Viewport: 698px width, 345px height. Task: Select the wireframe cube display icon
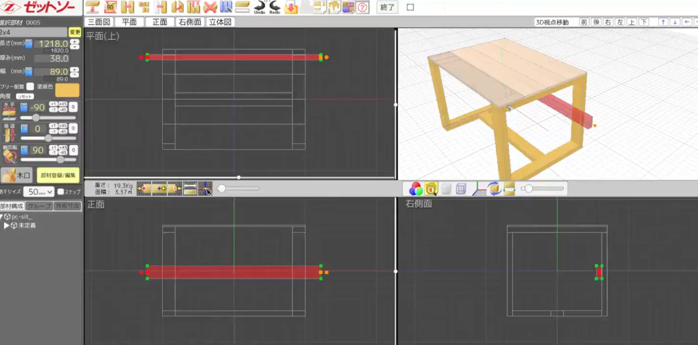click(x=461, y=189)
